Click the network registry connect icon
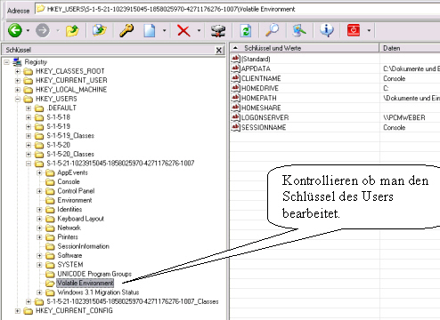This screenshot has height=320, width=440. point(218,30)
